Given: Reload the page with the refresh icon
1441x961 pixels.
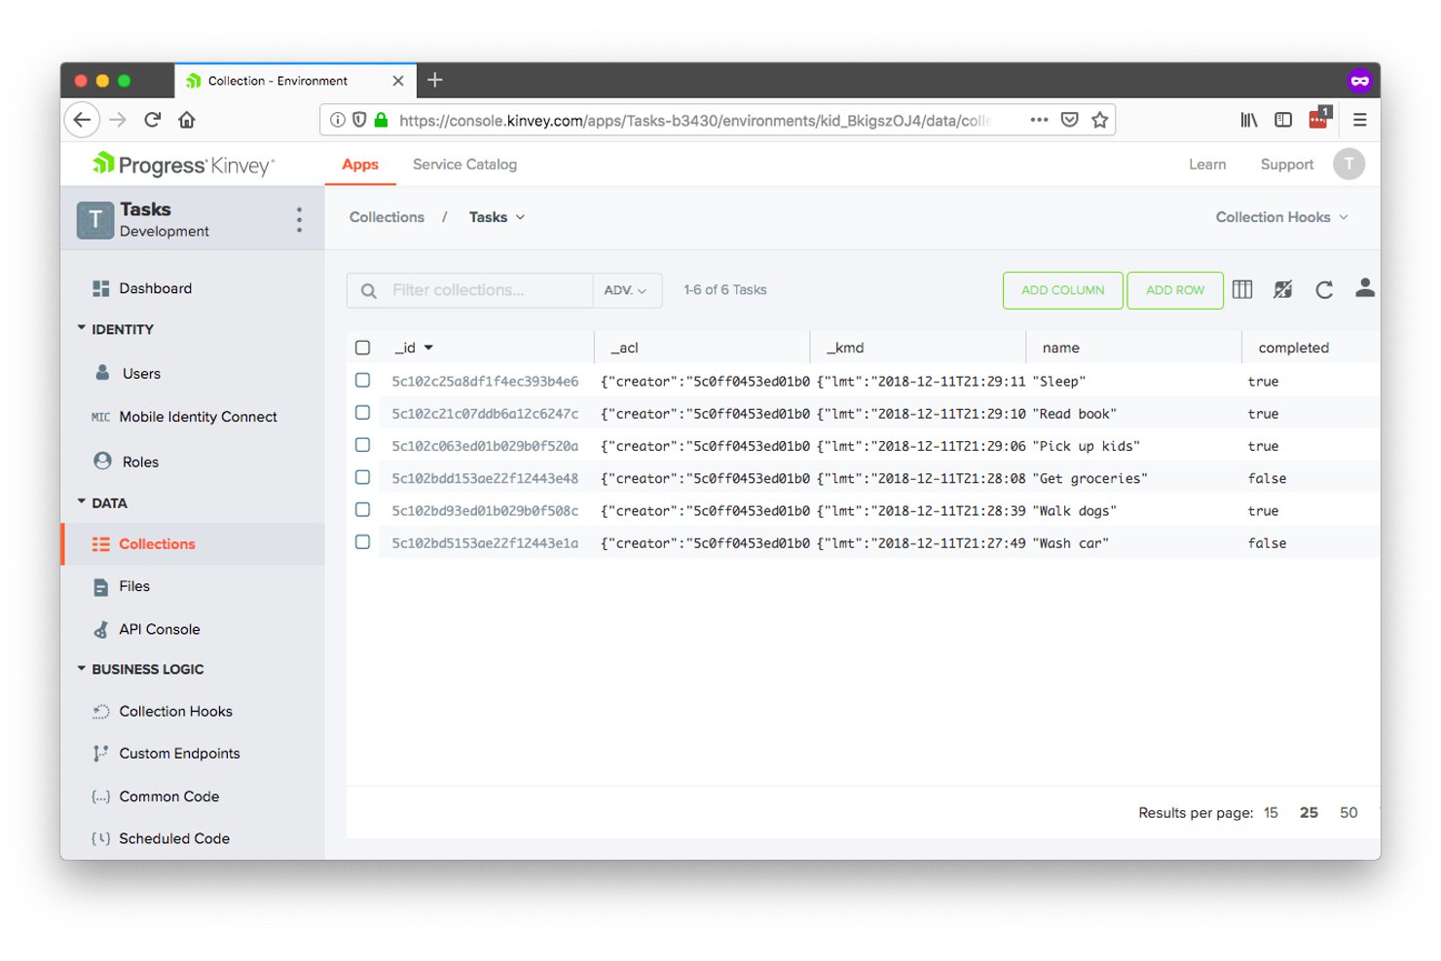Looking at the screenshot, I should click(x=152, y=120).
